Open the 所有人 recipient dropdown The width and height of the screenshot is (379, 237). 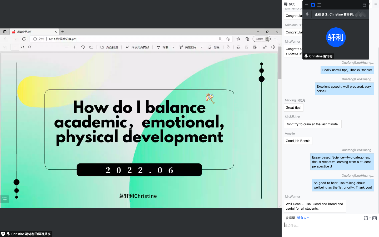(303, 218)
